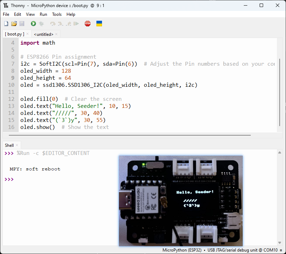Viewport: 286px width, 254px height.
Task: Click the oled.text "/////" line
Action: (61, 113)
